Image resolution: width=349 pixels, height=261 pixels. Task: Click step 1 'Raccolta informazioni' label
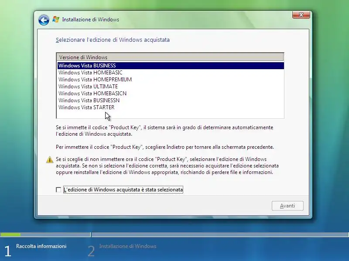(41, 246)
